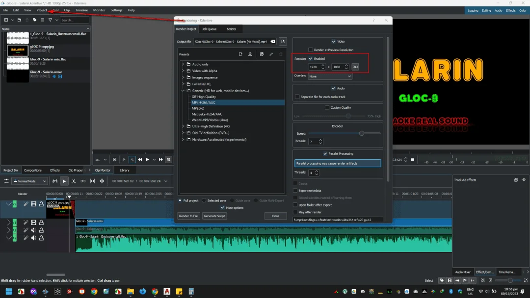Open Project Bin tag icon
This screenshot has width=530, height=298.
[x=34, y=20]
